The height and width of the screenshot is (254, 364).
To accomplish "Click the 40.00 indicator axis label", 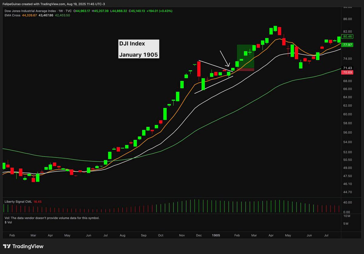I will (x=347, y=202).
